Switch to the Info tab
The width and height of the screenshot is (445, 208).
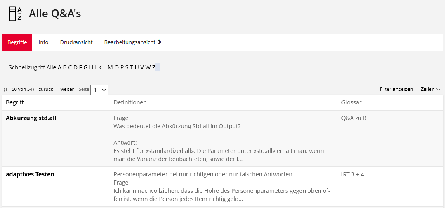point(43,42)
